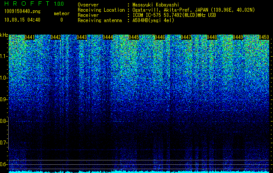Click antenna value A504HB(yagi 4el)
This screenshot has width=273, height=173.
[x=153, y=20]
